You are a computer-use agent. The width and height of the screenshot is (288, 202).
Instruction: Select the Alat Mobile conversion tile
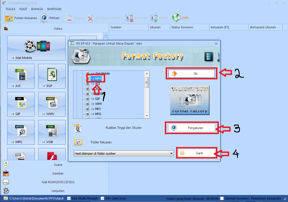point(36,48)
